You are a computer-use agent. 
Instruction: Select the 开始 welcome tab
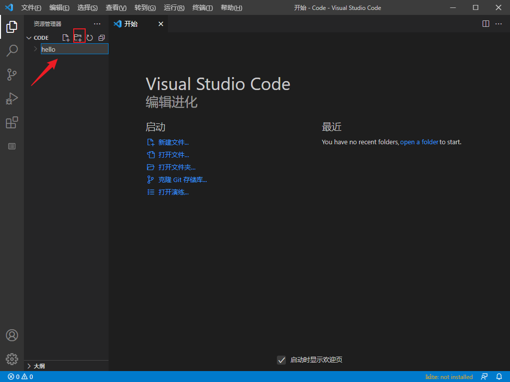pyautogui.click(x=131, y=24)
